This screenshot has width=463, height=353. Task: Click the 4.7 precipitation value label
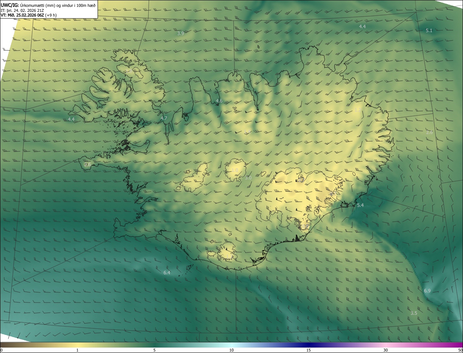[164, 118]
